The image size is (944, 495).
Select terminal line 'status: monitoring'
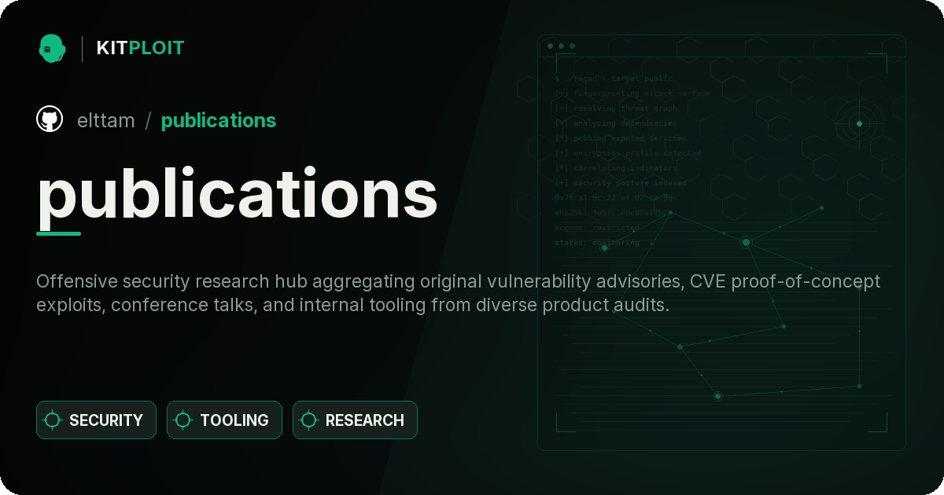(x=597, y=243)
